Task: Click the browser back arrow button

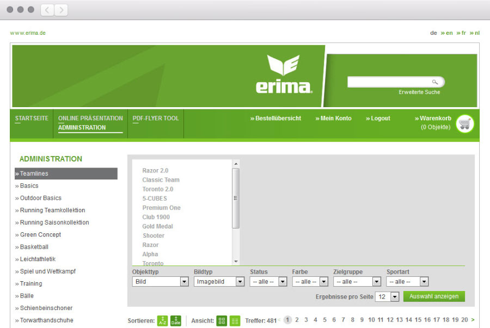Action: pos(47,10)
